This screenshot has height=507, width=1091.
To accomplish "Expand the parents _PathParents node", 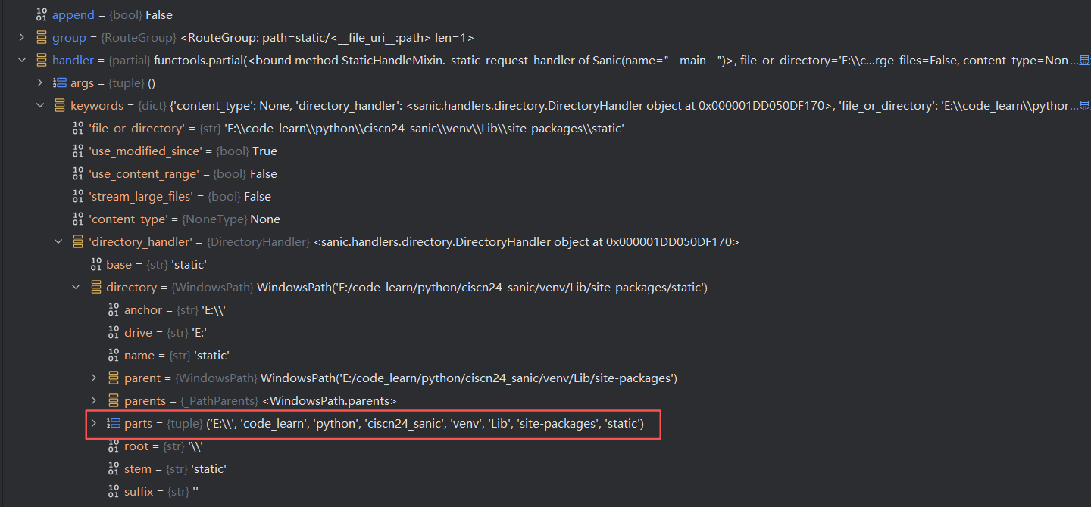I will click(x=94, y=401).
